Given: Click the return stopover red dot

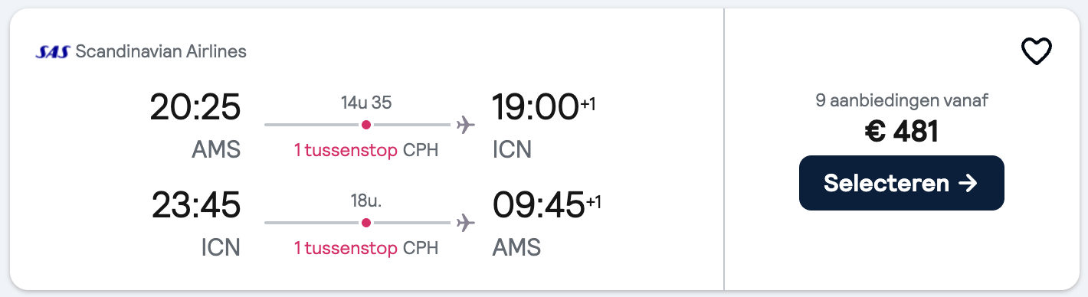Looking at the screenshot, I should click(x=366, y=223).
